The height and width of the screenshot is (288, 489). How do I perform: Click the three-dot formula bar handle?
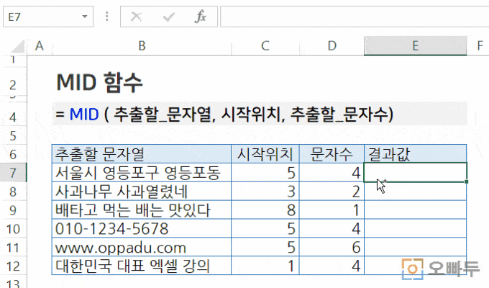pos(106,17)
